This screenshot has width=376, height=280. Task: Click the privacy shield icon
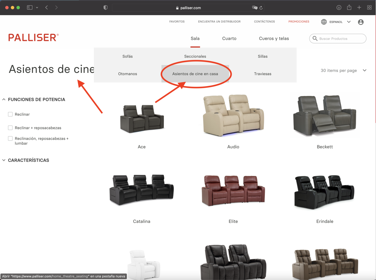[105, 8]
